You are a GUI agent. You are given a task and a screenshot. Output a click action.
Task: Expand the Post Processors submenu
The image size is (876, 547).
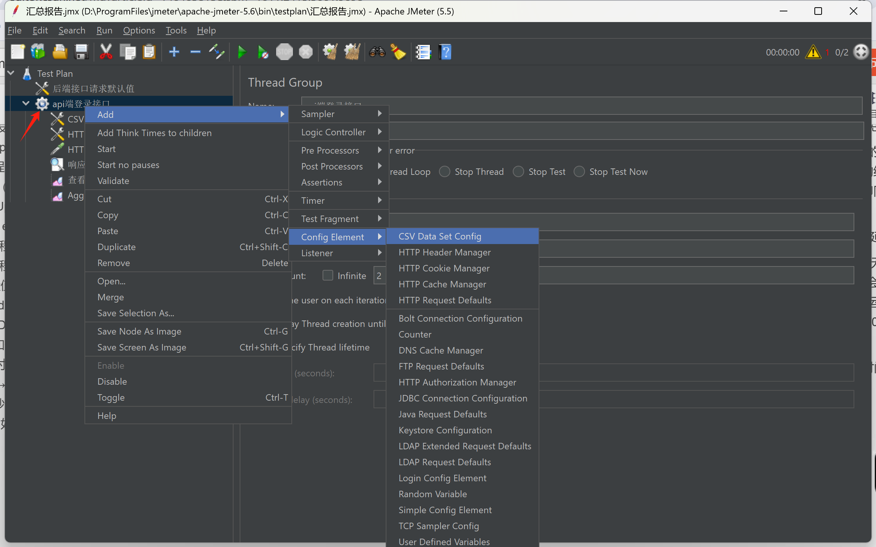[339, 166]
